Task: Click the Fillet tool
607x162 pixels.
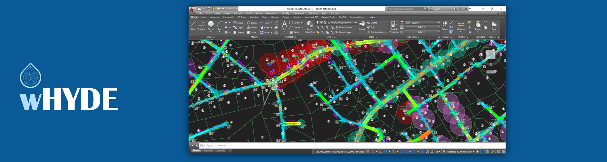Action: tap(265, 28)
